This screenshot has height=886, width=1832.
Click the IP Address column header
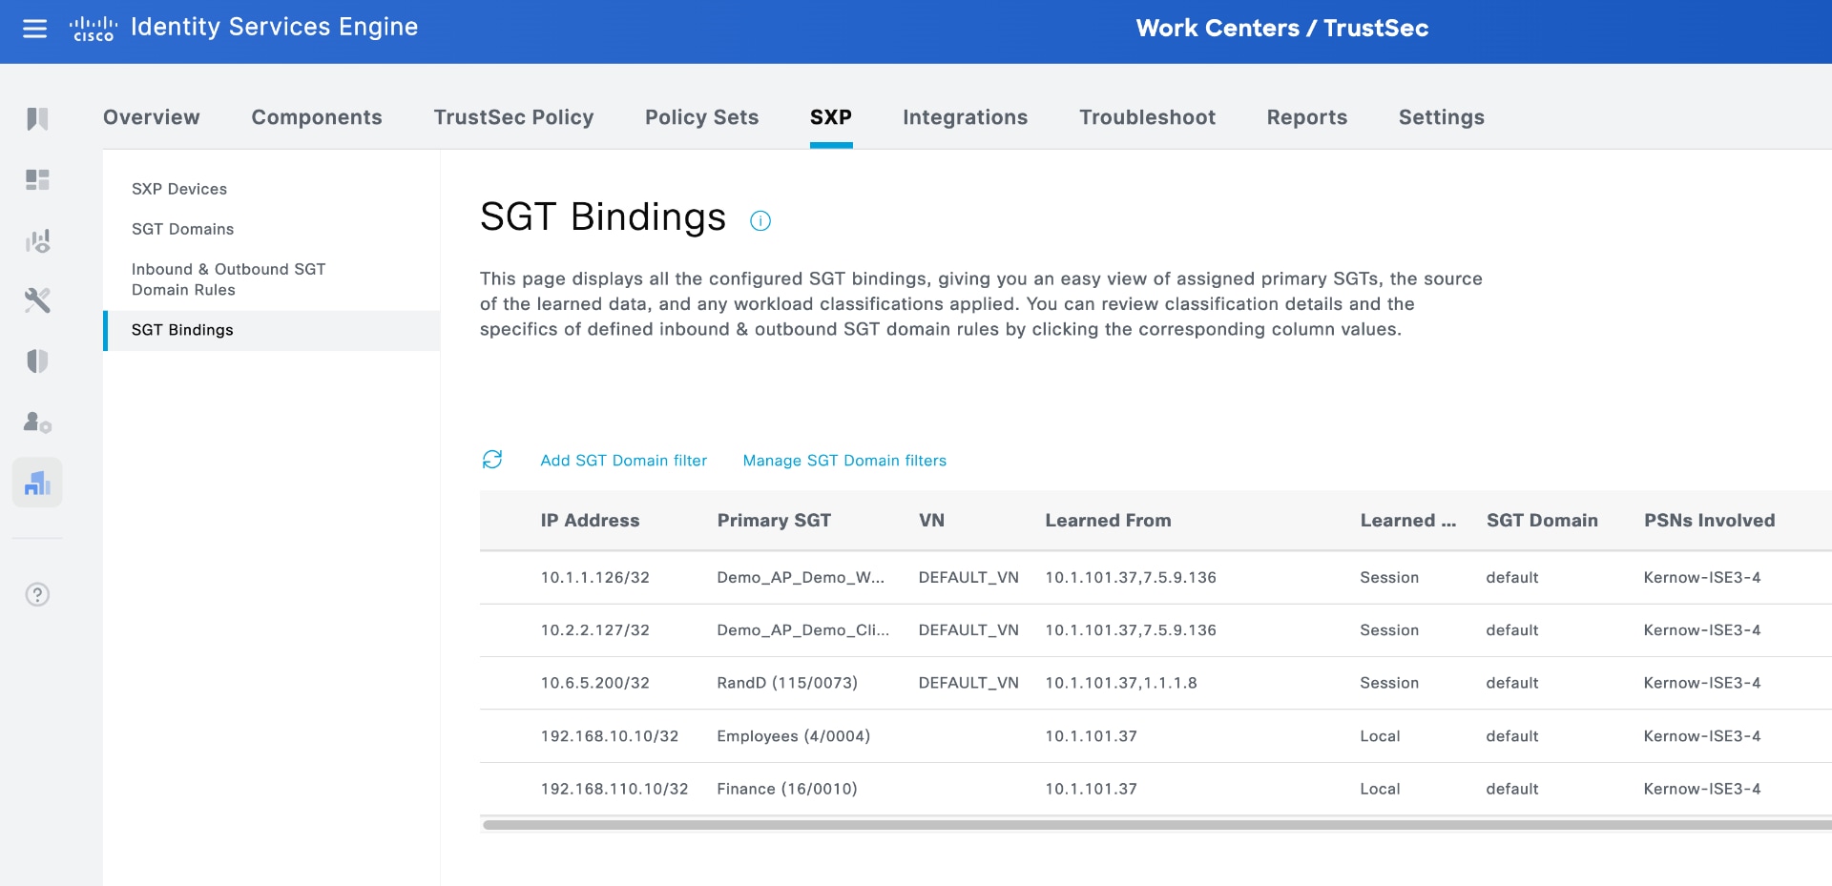590,521
